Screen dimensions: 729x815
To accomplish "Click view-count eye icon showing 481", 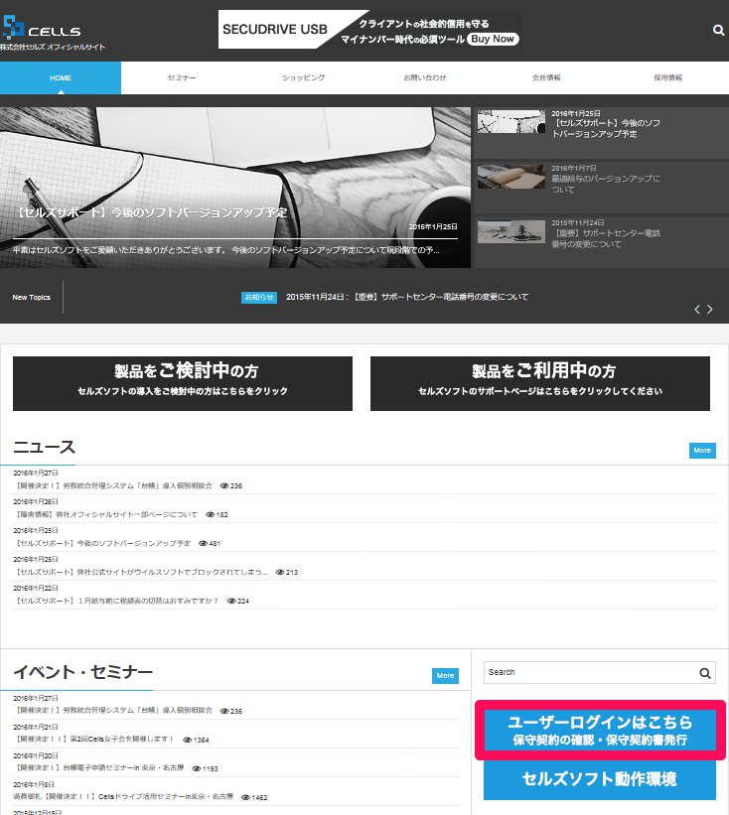I will (204, 543).
